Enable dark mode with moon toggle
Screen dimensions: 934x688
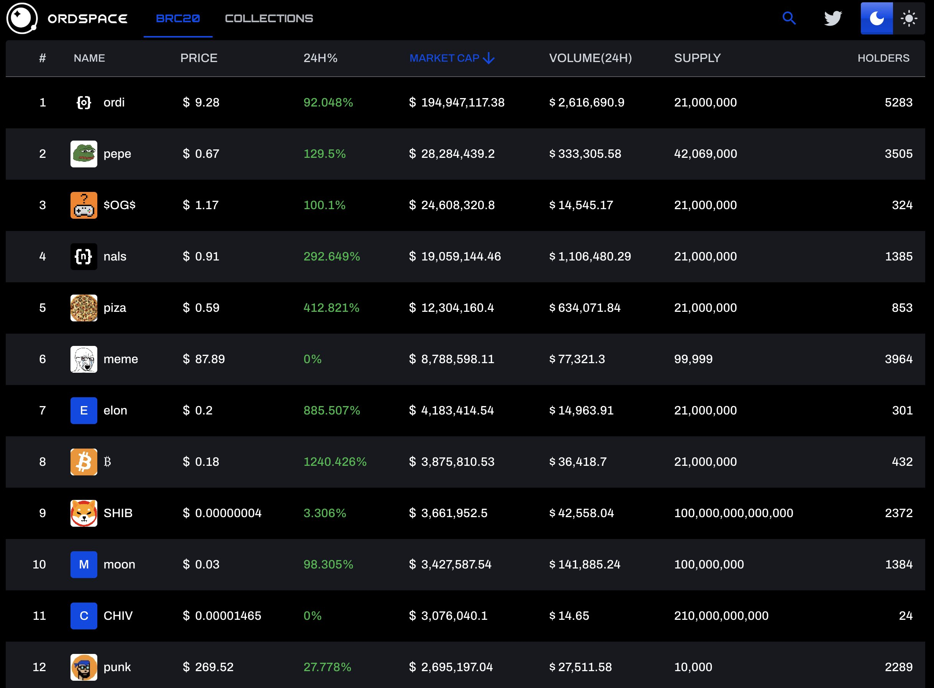click(877, 18)
